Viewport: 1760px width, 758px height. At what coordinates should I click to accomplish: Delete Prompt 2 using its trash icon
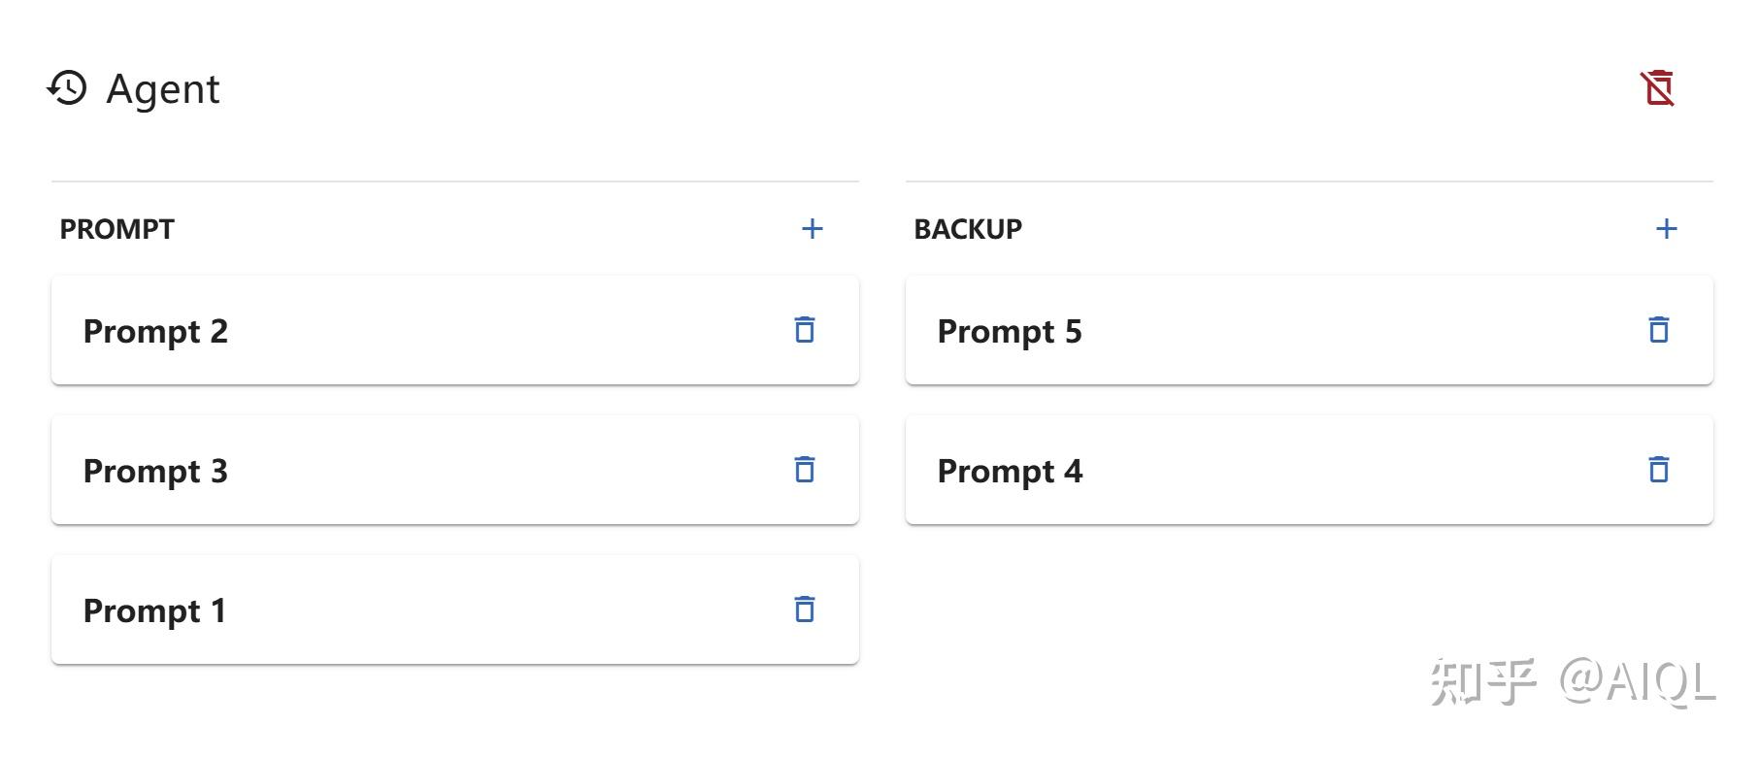coord(804,330)
